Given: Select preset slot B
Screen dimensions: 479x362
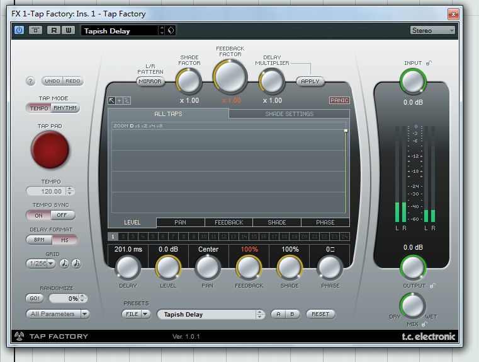Looking at the screenshot, I should (x=292, y=314).
